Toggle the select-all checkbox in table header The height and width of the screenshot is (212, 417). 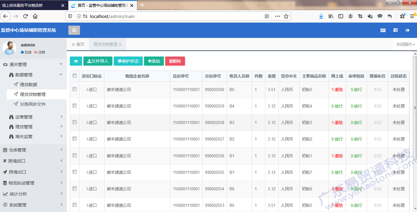click(74, 76)
